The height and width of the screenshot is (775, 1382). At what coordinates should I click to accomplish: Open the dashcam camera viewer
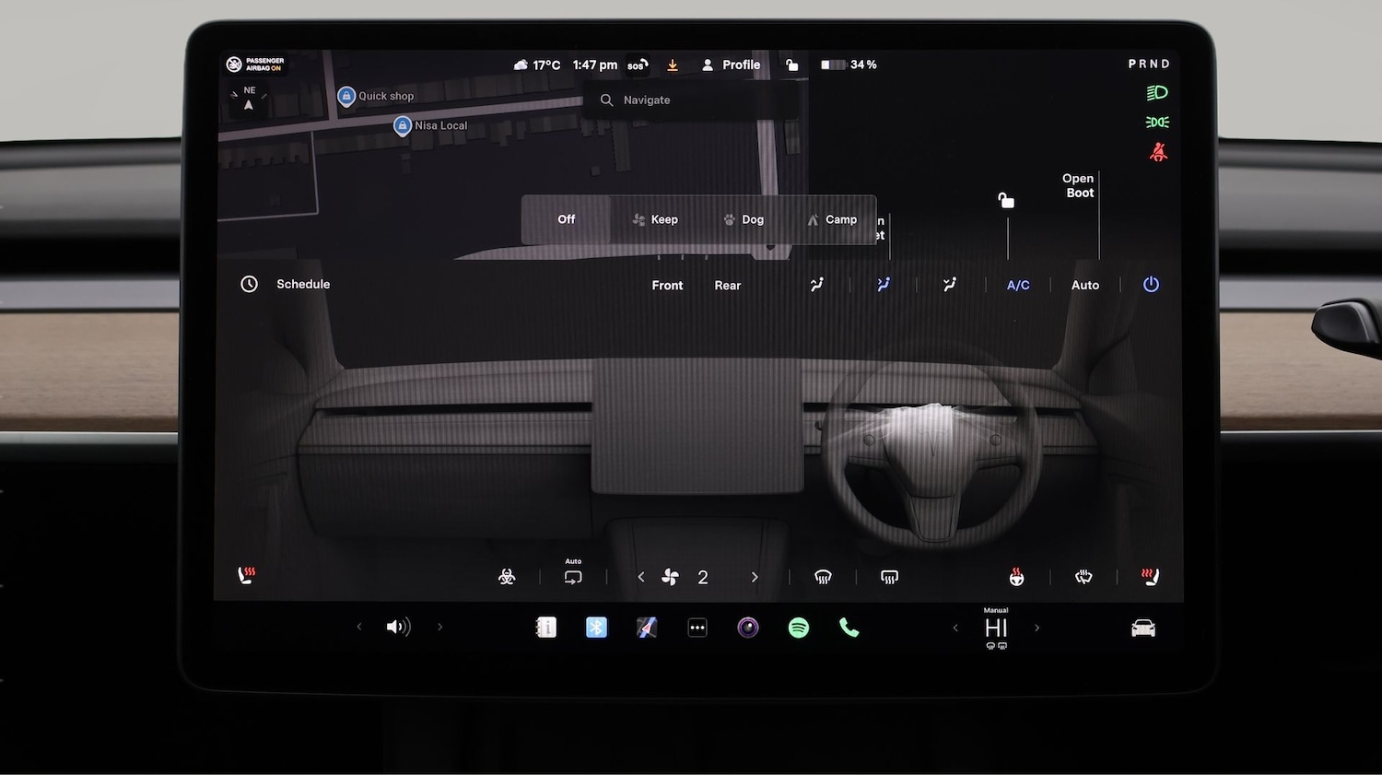click(747, 627)
